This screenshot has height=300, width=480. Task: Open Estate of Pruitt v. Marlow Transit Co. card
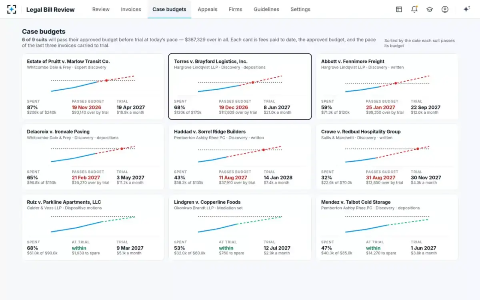[x=93, y=86]
